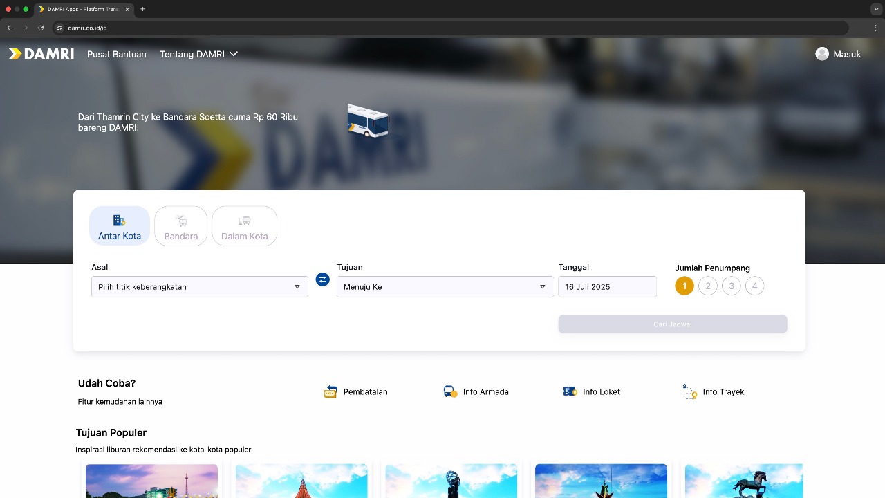Viewport: 885px width, 498px height.
Task: Switch to the Dalam Kota tab
Action: pos(245,226)
